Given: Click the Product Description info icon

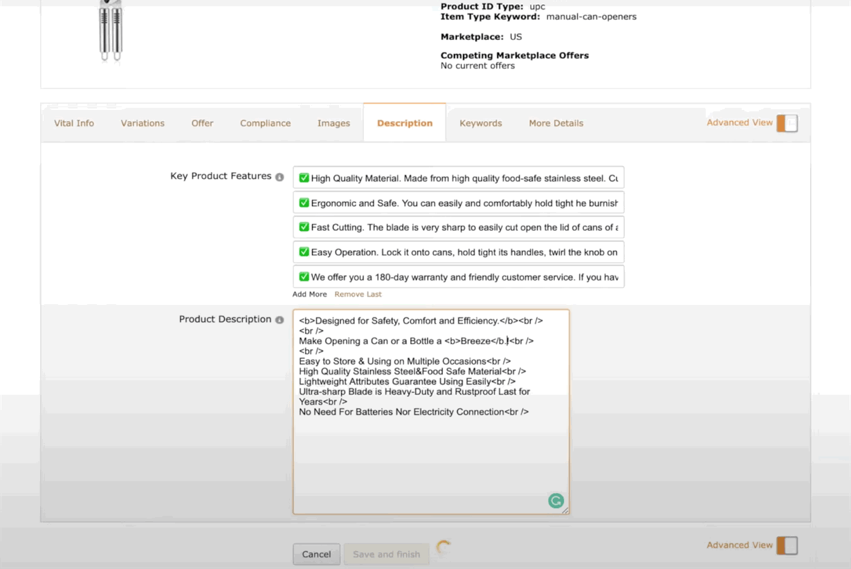Looking at the screenshot, I should coord(280,320).
